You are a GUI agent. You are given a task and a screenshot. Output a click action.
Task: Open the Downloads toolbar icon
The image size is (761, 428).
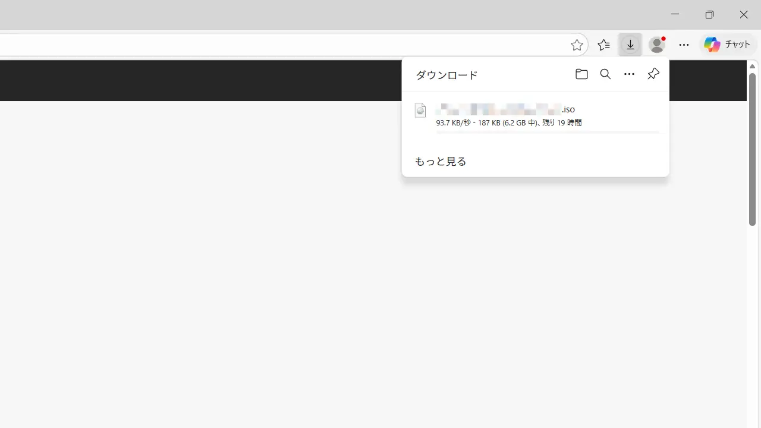tap(630, 45)
